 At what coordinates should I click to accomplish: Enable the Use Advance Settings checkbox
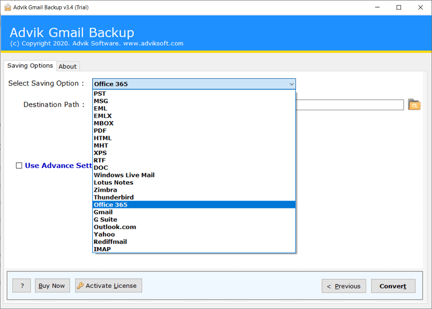tap(19, 165)
